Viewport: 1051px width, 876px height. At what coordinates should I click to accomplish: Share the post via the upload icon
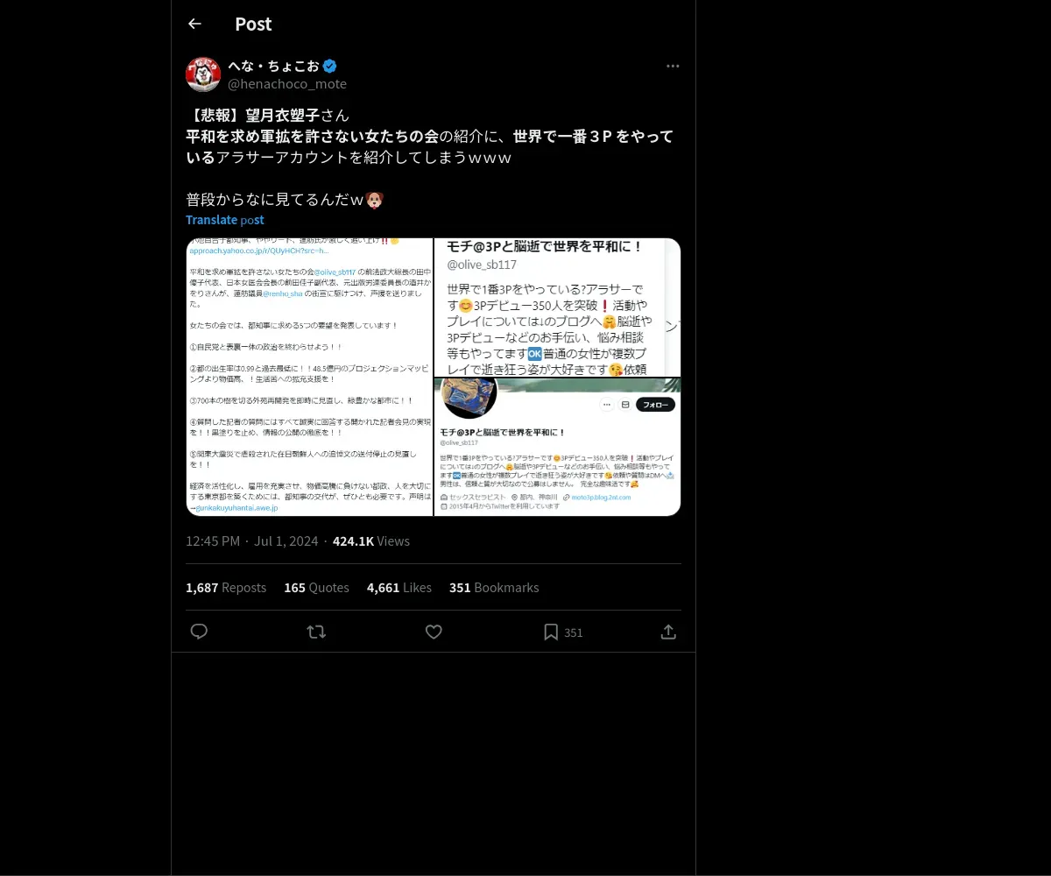click(x=668, y=632)
